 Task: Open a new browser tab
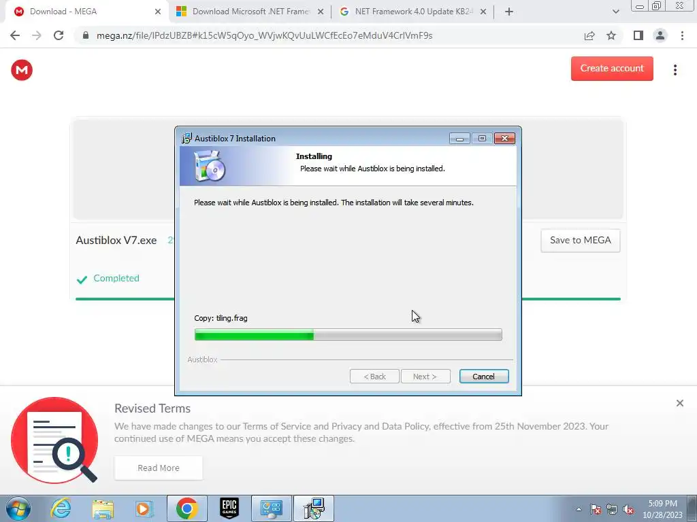(509, 12)
